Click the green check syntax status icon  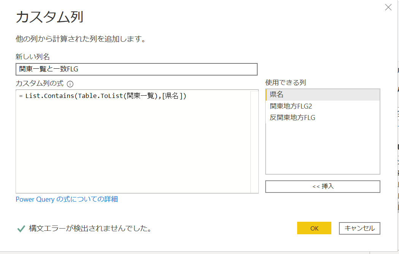21,229
